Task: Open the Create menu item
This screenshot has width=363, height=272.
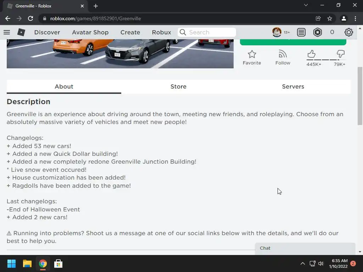Action: point(130,32)
